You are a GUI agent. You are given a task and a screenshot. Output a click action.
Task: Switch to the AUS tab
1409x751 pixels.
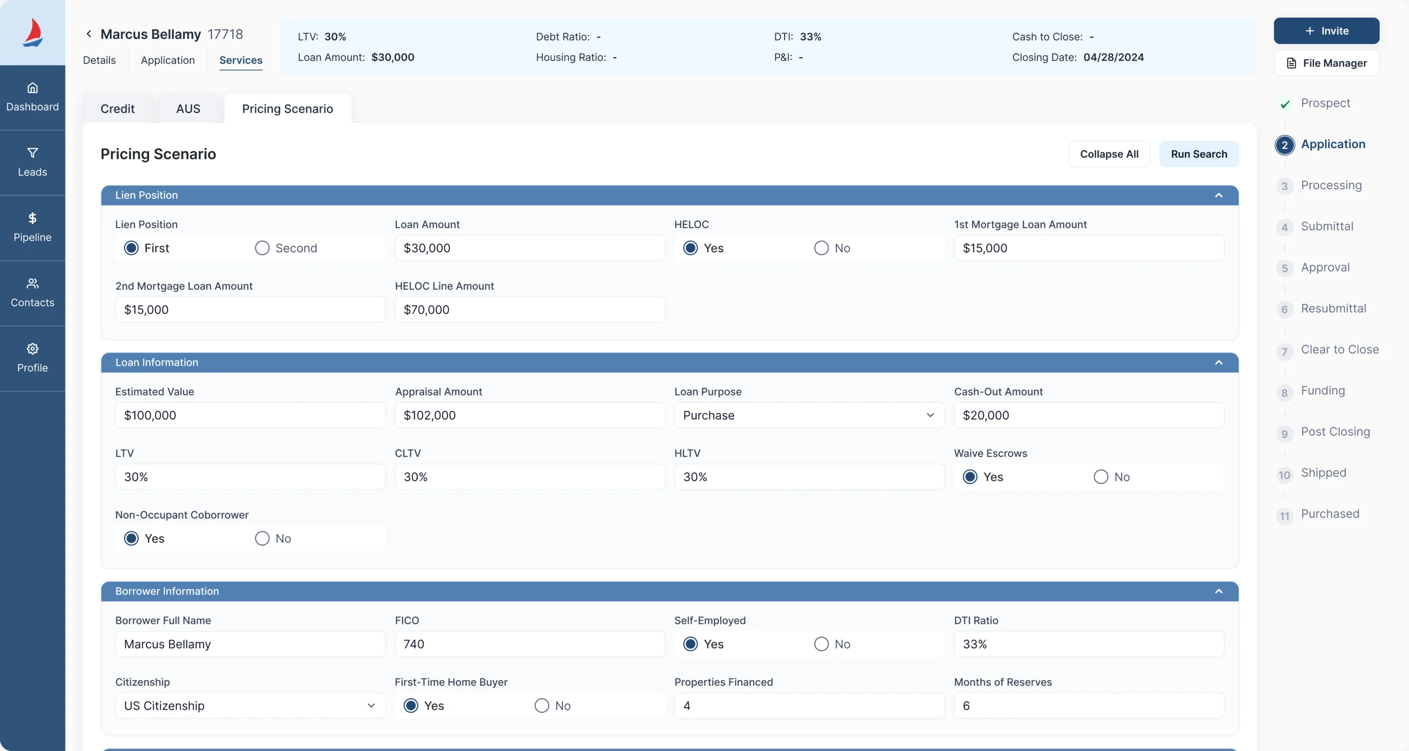(x=188, y=109)
